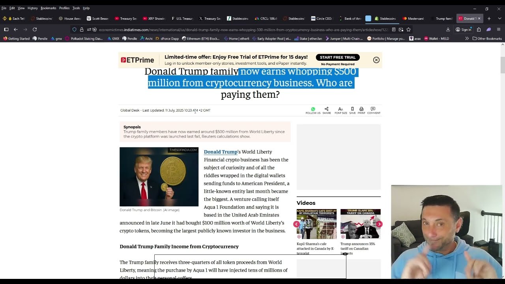The image size is (505, 284).
Task: Click the picture-in-picture address bar icon
Action: tap(401, 30)
